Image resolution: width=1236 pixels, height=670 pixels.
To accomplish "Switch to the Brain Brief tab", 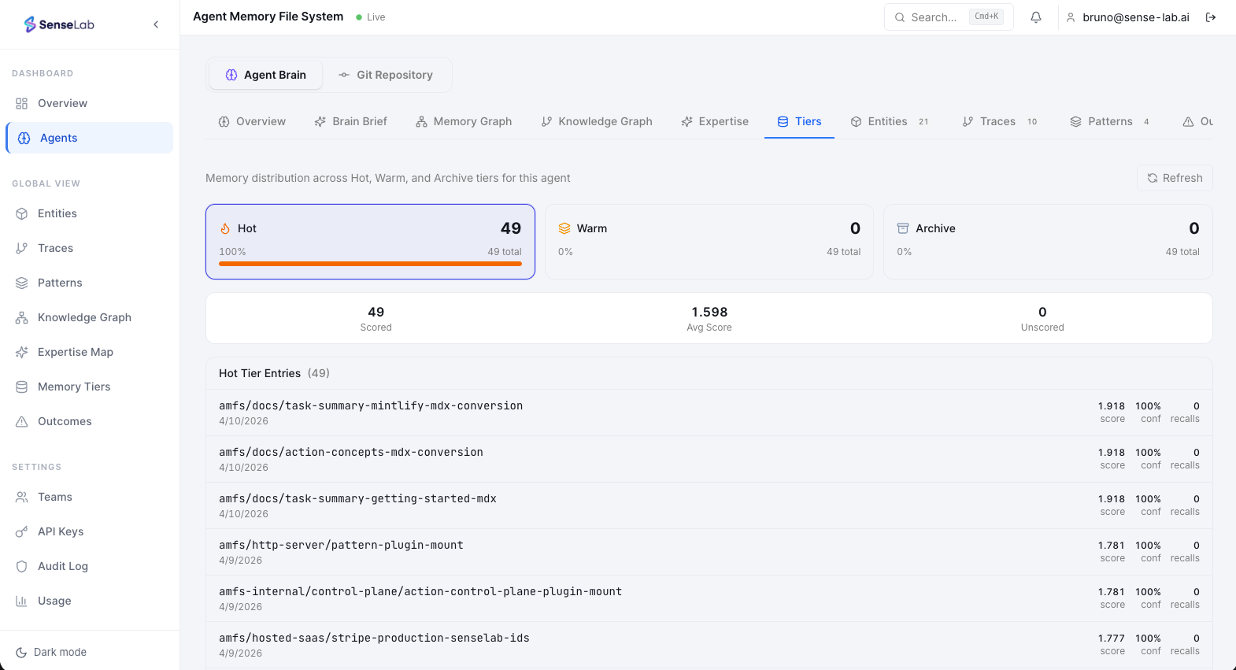I will [350, 121].
